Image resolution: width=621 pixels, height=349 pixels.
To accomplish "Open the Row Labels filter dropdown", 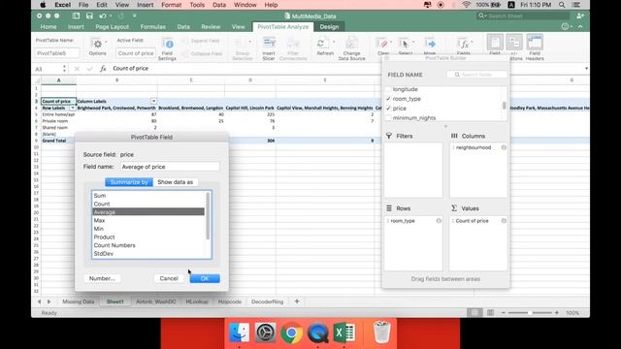I will pos(72,108).
